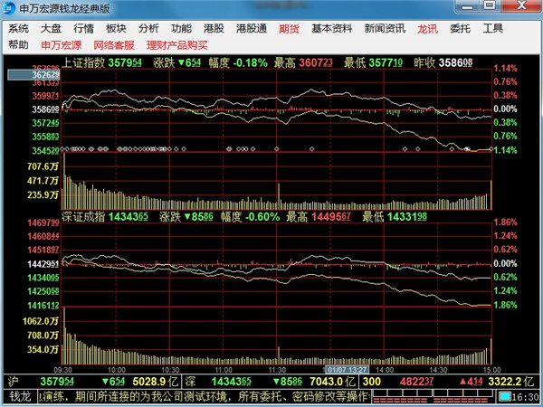Click the 昨收 358608 label
543x407 pixels.
coord(443,62)
